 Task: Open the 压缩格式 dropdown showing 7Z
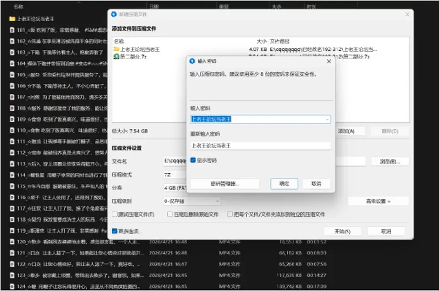coord(175,175)
